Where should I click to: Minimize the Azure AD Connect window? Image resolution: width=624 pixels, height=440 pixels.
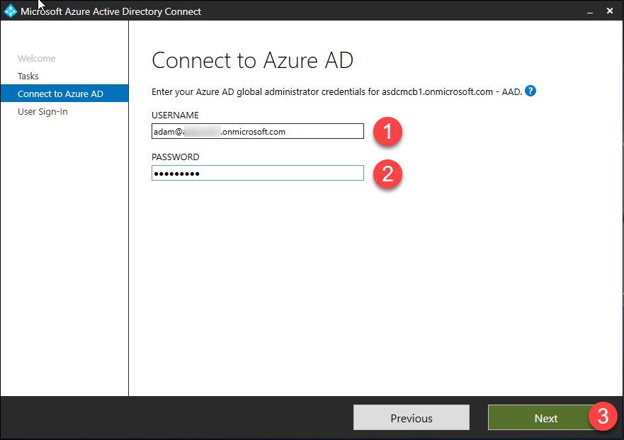[x=590, y=11]
